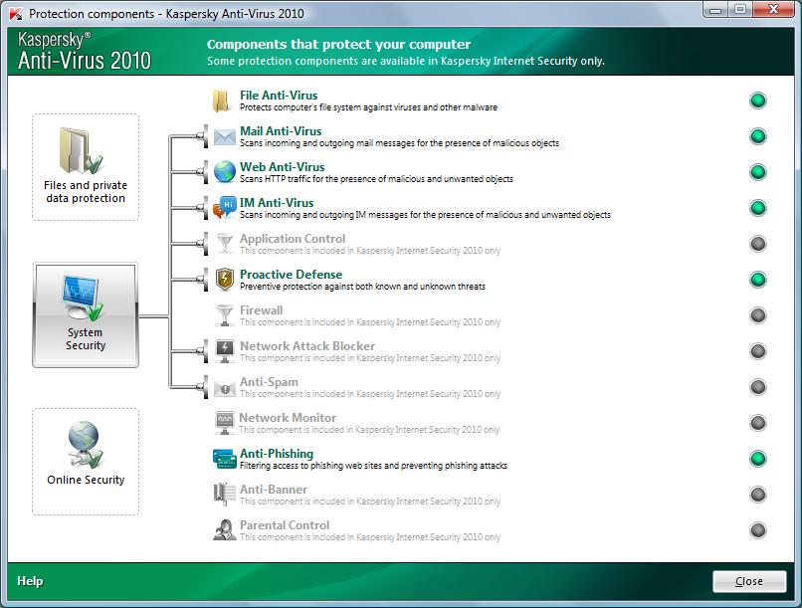Open the Mail Anti-Virus link
The width and height of the screenshot is (802, 608).
click(281, 131)
